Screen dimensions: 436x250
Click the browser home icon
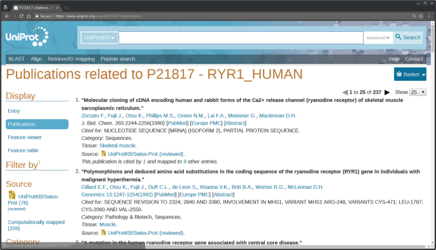tap(29, 16)
